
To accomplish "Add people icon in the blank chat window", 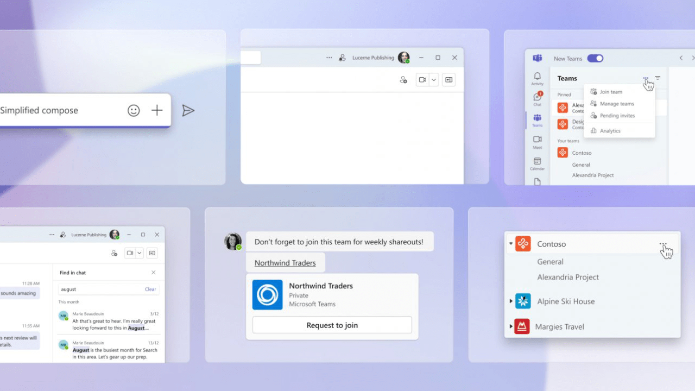I will (x=403, y=80).
